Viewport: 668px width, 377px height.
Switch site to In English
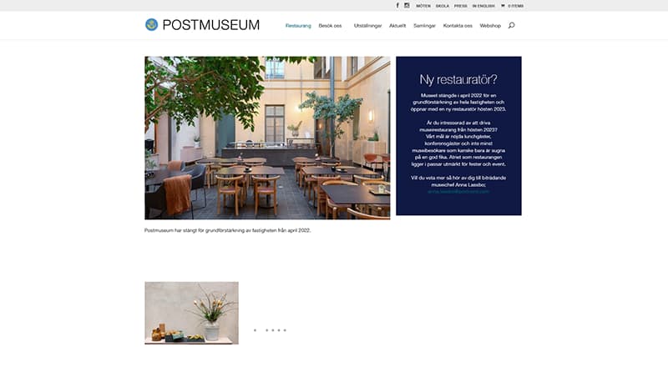(483, 6)
